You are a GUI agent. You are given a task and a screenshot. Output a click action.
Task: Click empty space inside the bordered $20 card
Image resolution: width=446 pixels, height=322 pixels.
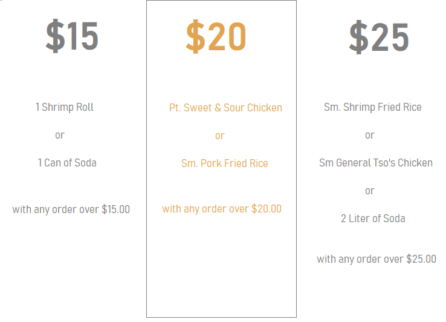coord(221,272)
